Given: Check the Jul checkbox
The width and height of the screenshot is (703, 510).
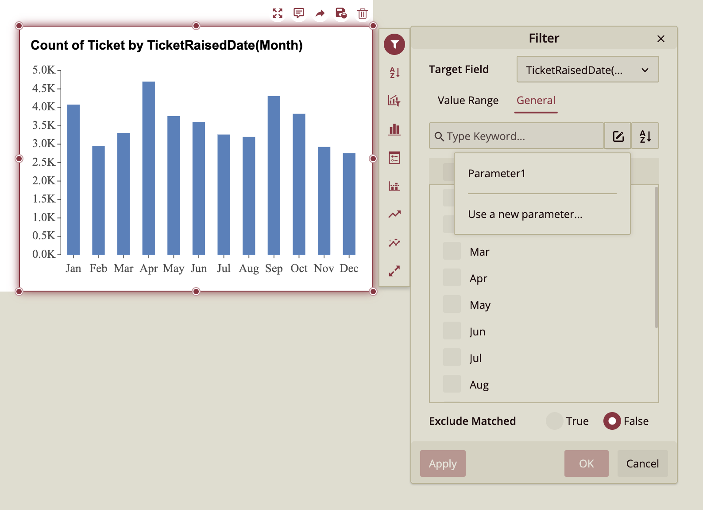Looking at the screenshot, I should click(x=452, y=358).
